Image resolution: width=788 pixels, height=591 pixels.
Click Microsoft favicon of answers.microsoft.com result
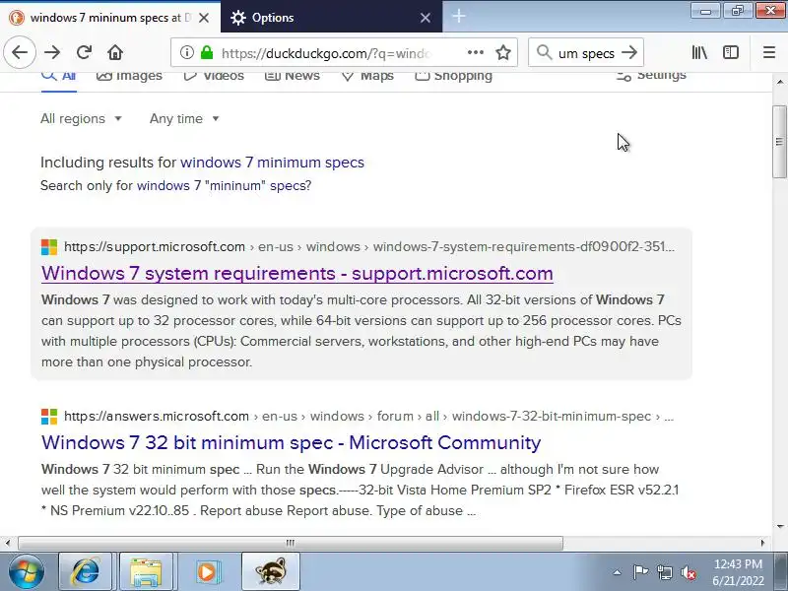49,416
